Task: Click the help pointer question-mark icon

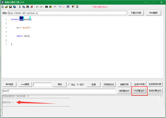Action: (73, 7)
